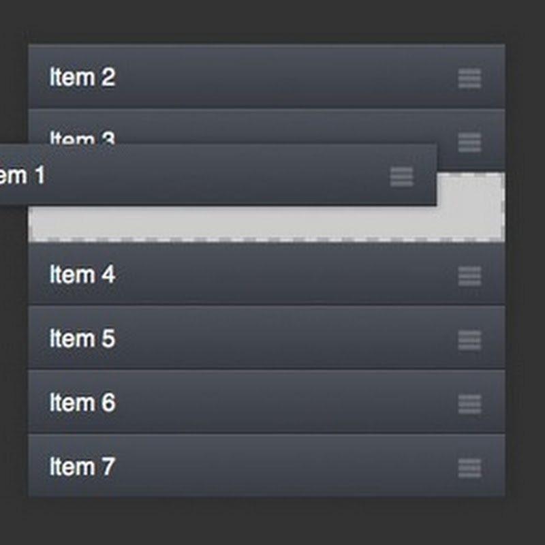545x545 pixels.
Task: Click Item 3's drag handle icon
Action: [469, 142]
